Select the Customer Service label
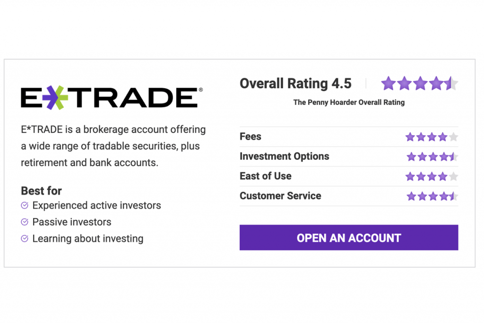The height and width of the screenshot is (323, 484). click(x=280, y=196)
